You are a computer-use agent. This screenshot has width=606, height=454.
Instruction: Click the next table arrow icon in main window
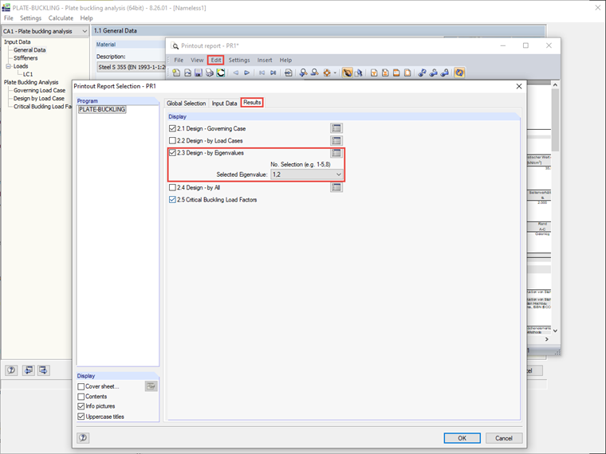44,370
